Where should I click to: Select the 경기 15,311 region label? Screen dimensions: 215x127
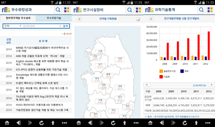point(100,65)
